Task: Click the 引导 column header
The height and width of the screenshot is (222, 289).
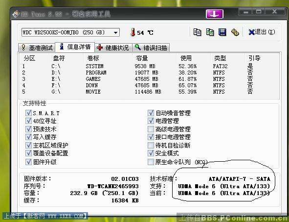Action: [x=254, y=58]
